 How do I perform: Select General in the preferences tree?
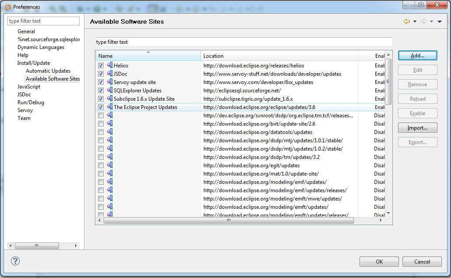click(26, 32)
